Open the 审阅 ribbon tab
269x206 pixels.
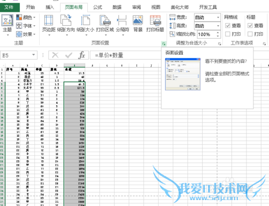(x=137, y=7)
